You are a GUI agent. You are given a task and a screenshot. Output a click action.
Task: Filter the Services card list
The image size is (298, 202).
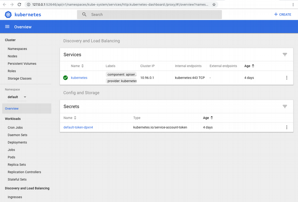point(285,55)
